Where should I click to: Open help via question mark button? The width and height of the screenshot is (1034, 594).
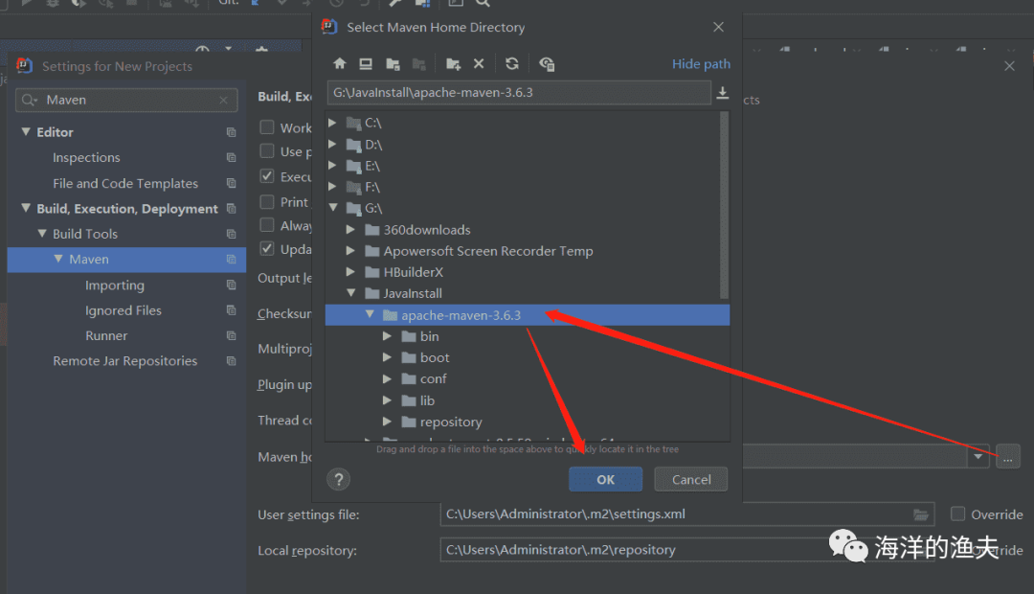338,479
